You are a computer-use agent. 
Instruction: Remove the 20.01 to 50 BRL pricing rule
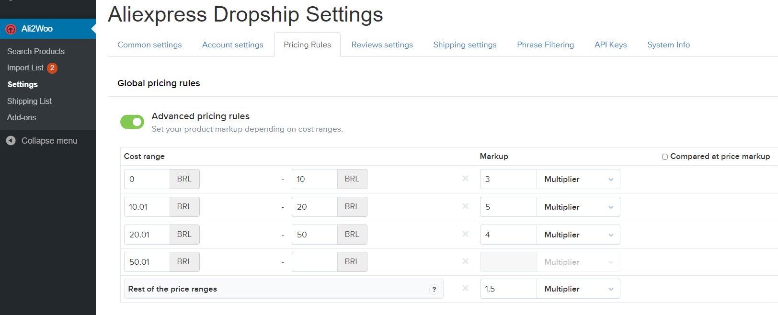[x=465, y=234]
